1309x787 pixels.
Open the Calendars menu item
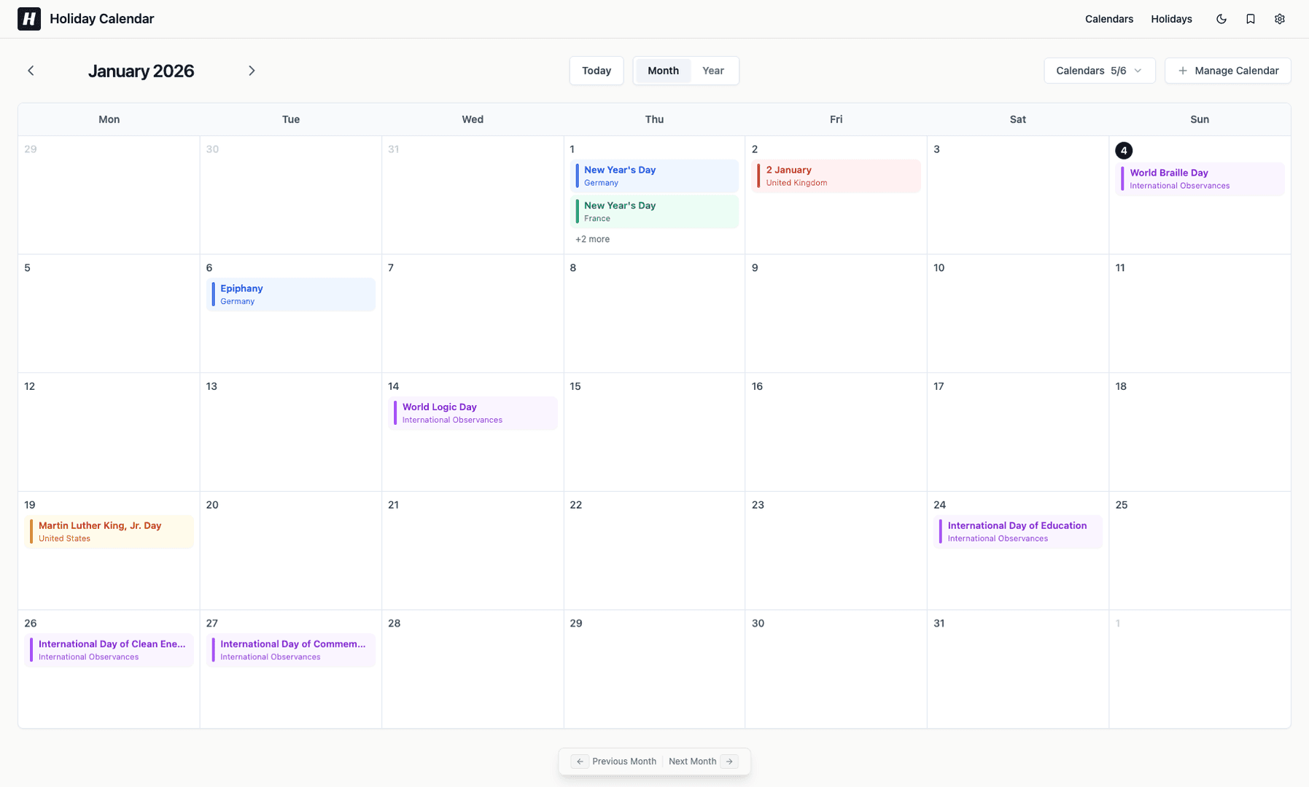(1108, 18)
